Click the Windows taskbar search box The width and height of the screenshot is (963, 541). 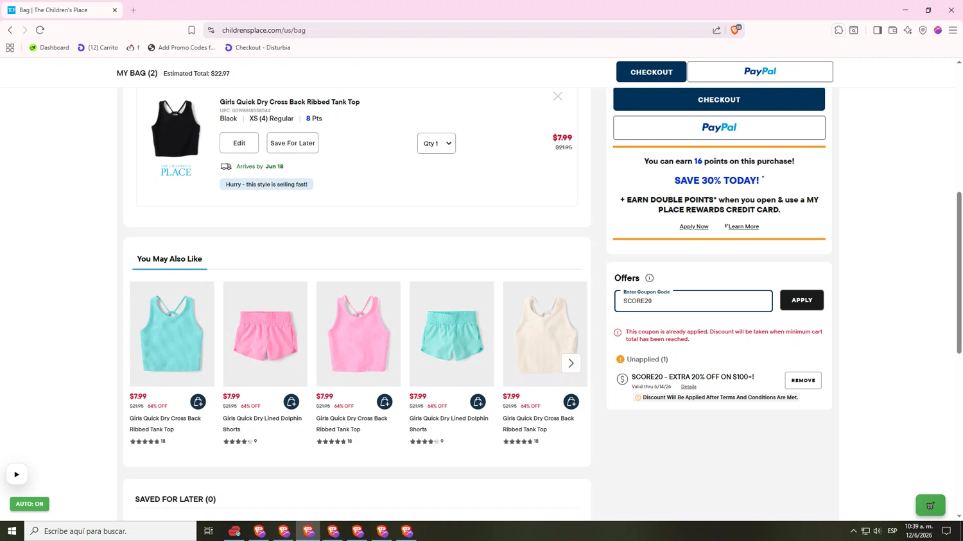(110, 531)
